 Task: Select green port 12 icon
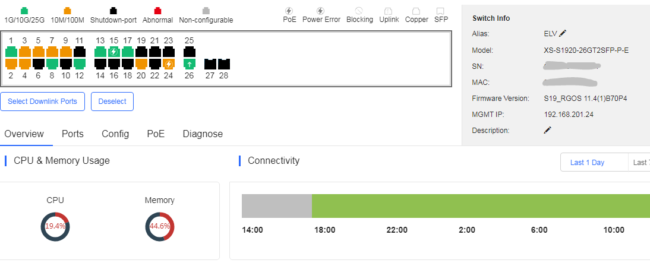point(80,64)
